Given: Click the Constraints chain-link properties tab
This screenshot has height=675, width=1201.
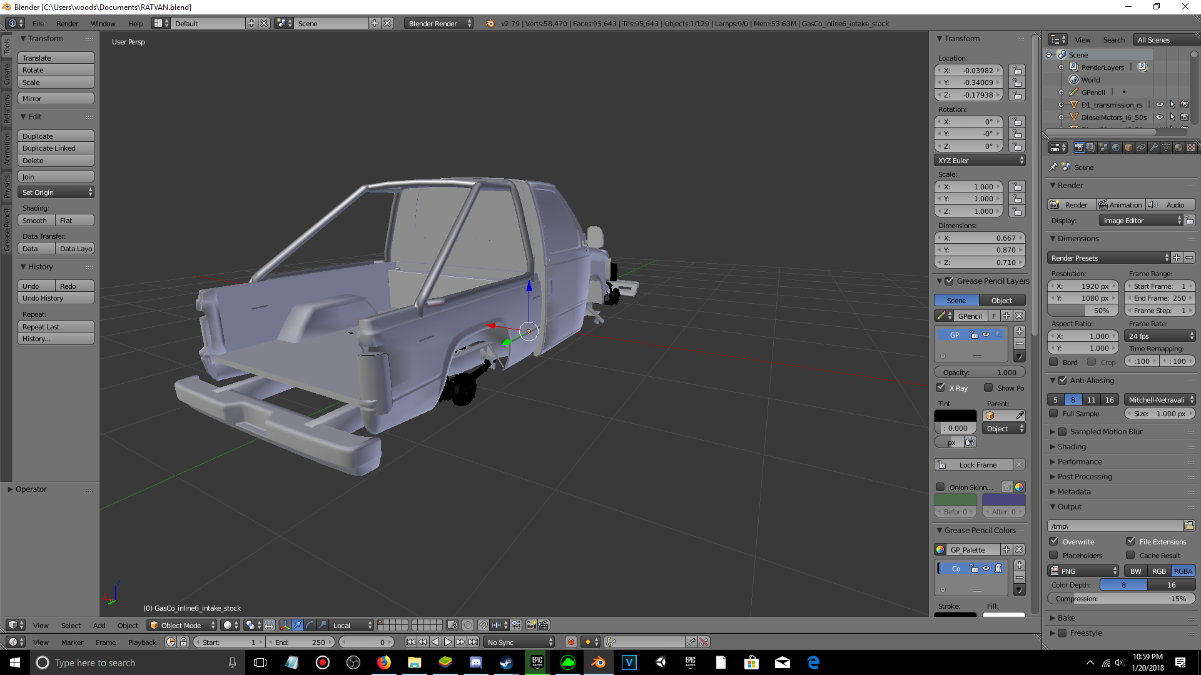Looking at the screenshot, I should pyautogui.click(x=1141, y=147).
